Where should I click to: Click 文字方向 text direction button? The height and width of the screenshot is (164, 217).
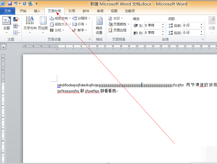coord(30,25)
